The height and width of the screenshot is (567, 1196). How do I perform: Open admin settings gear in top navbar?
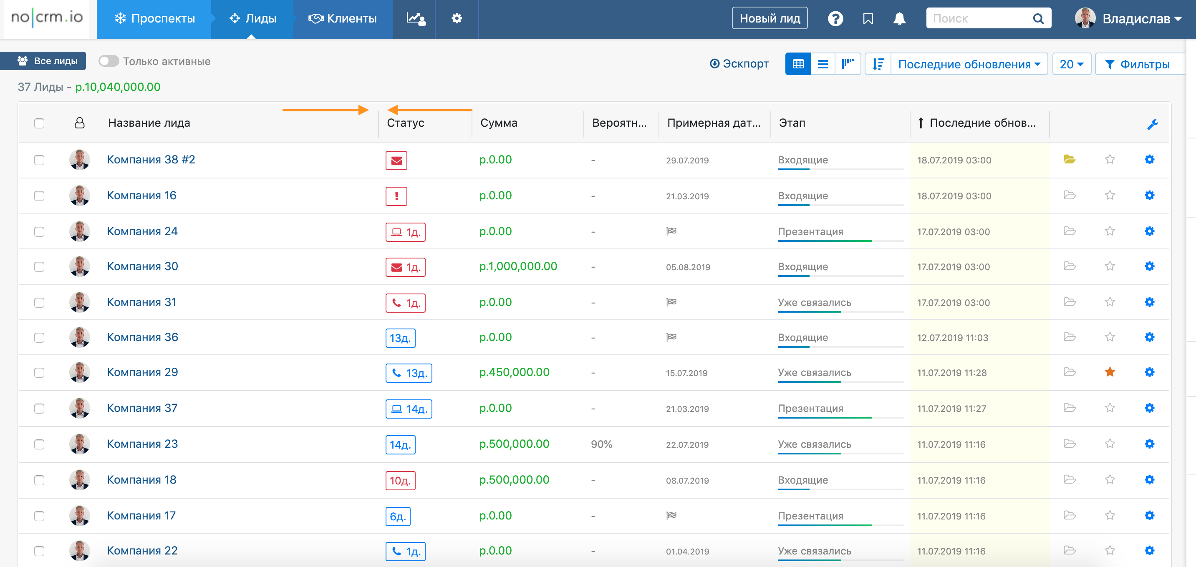click(457, 19)
